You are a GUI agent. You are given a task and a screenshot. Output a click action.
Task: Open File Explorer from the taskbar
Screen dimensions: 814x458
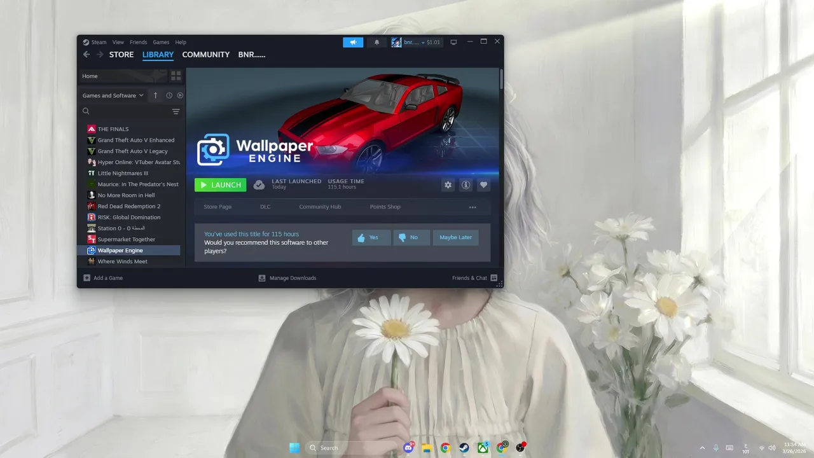[427, 448]
